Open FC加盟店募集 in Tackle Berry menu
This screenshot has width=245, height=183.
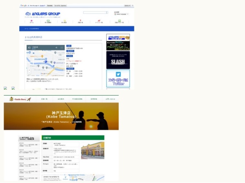point(77,99)
